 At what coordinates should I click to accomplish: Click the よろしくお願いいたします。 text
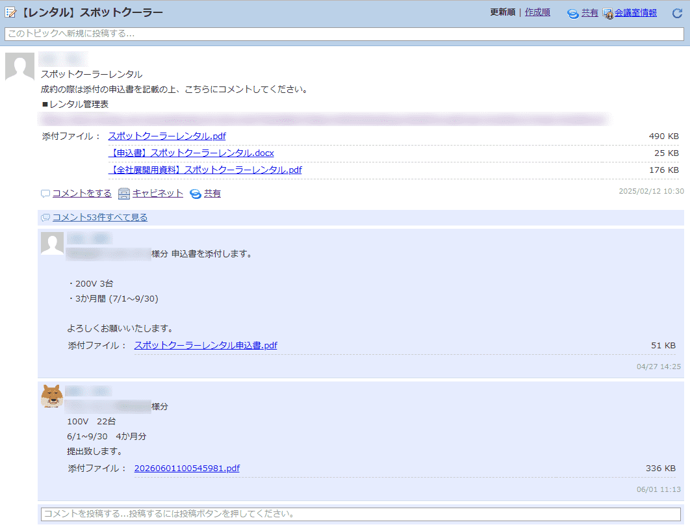(122, 329)
